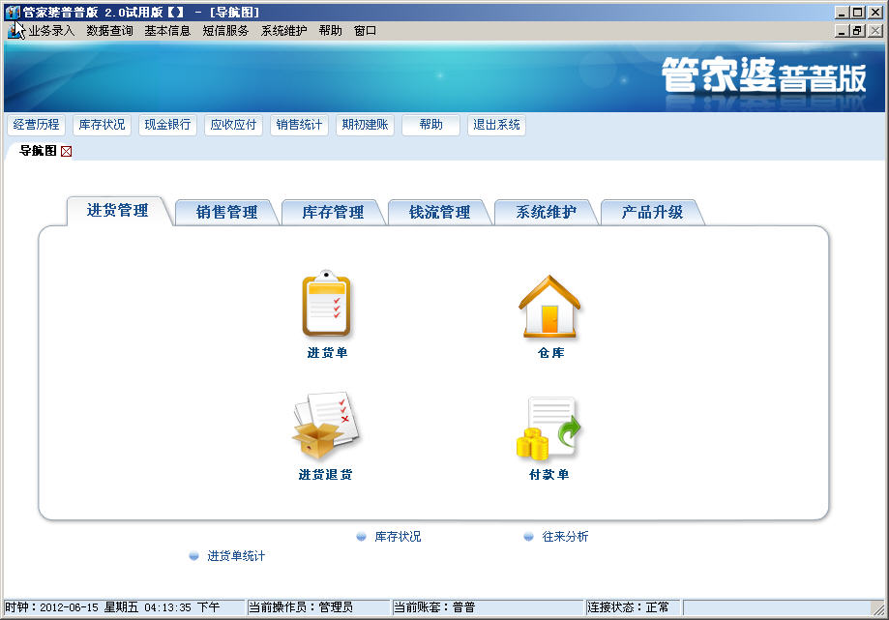Minimize the inner 导航图 child window
Screen dimensions: 889x620
pyautogui.click(x=842, y=31)
